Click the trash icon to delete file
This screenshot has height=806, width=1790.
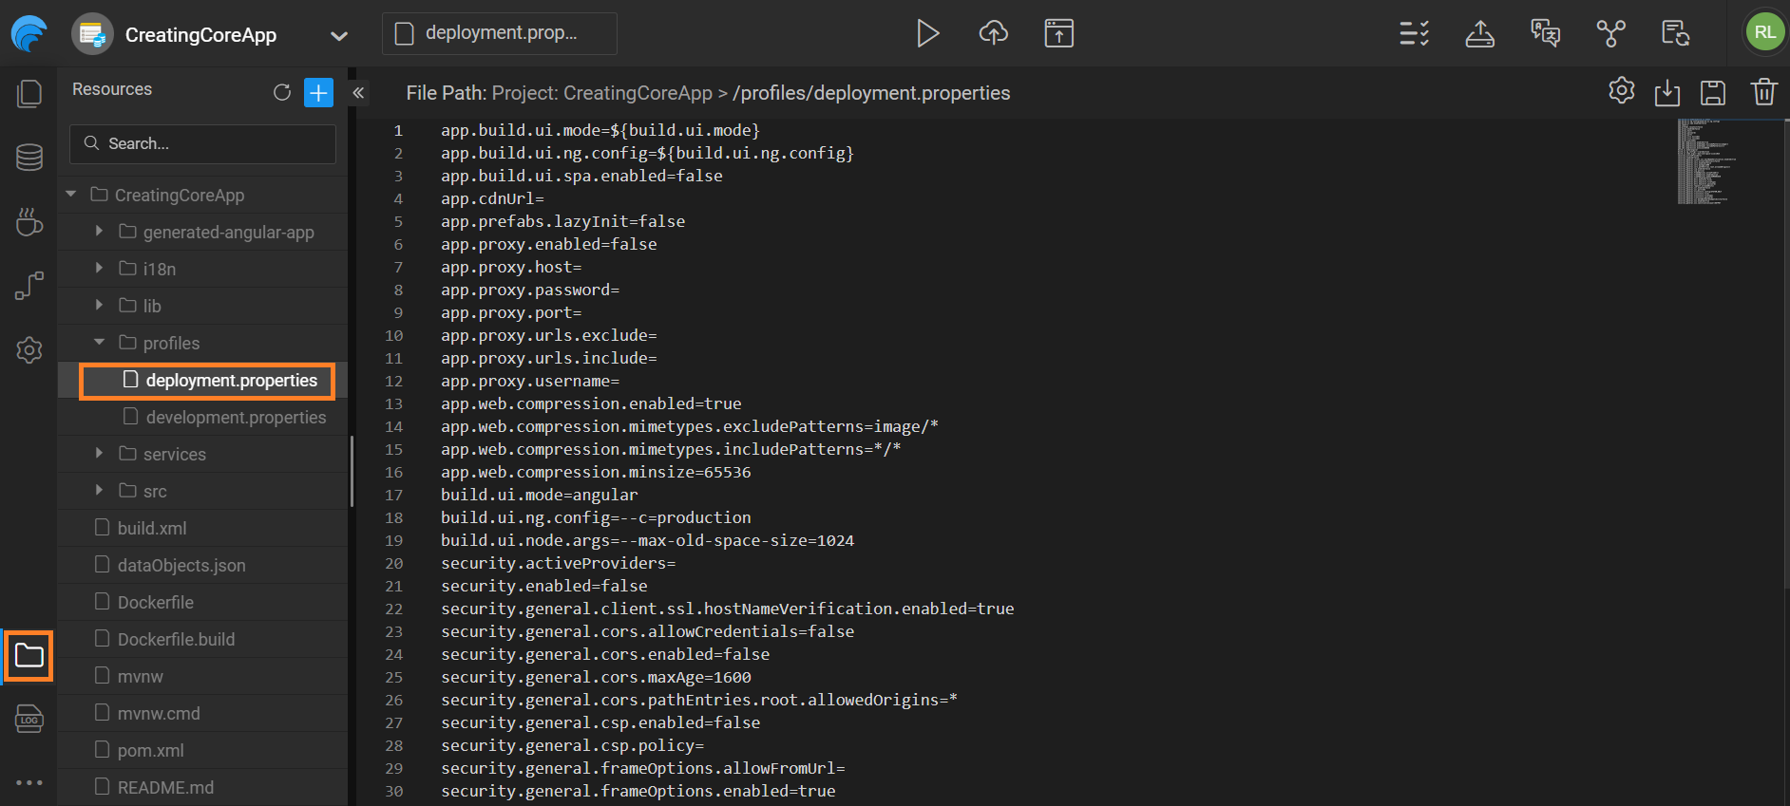[x=1763, y=92]
